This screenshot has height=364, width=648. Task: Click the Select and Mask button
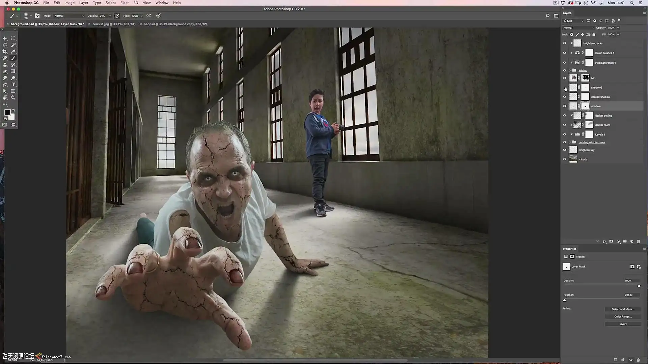coord(623,309)
